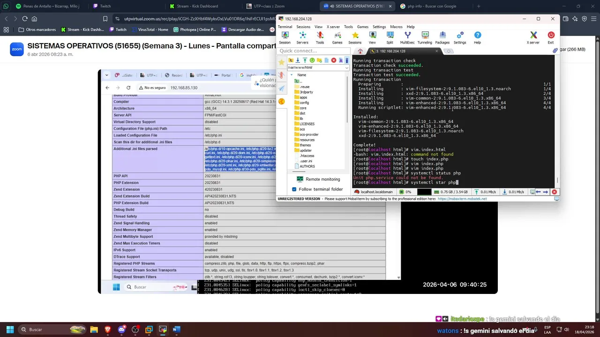Image resolution: width=600 pixels, height=337 pixels.
Task: Enable MultiExec mode icon
Action: (x=407, y=37)
